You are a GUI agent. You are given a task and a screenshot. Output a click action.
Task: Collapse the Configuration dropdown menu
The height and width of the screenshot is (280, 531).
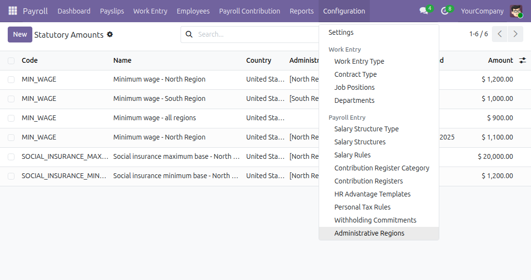pos(344,11)
